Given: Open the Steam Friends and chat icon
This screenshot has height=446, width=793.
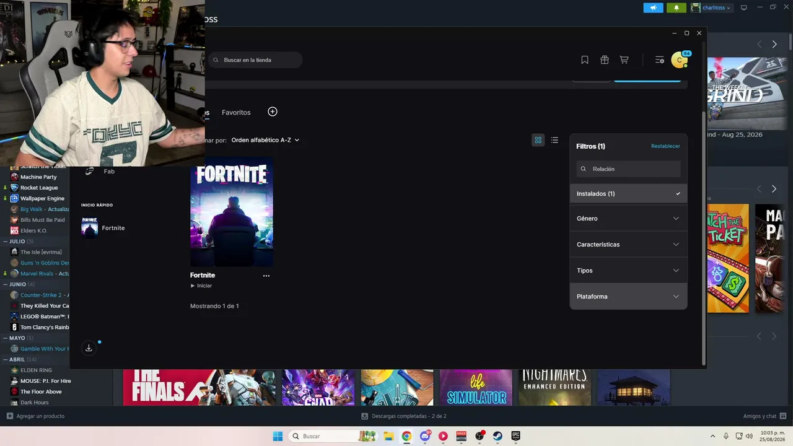Looking at the screenshot, I should [783, 416].
